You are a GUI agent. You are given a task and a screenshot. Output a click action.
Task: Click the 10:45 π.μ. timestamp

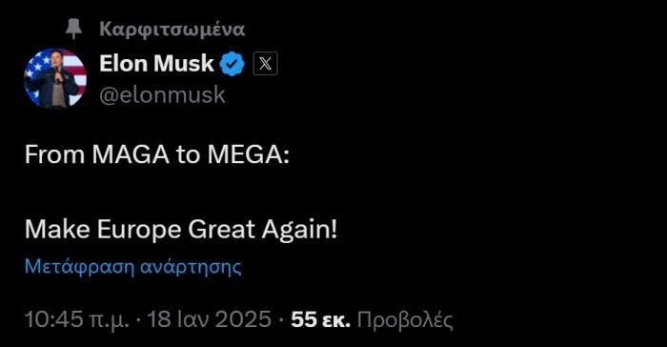pyautogui.click(x=77, y=319)
